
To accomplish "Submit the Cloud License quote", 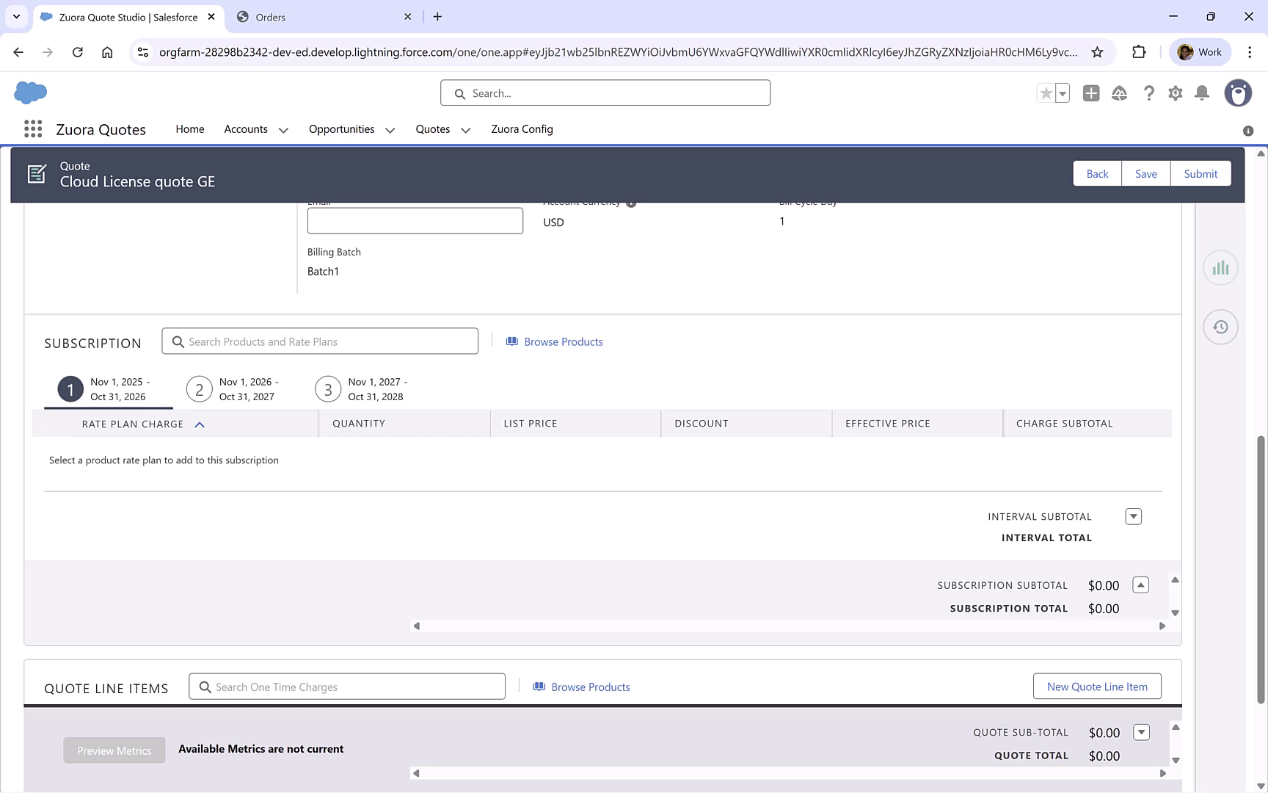I will tap(1200, 173).
